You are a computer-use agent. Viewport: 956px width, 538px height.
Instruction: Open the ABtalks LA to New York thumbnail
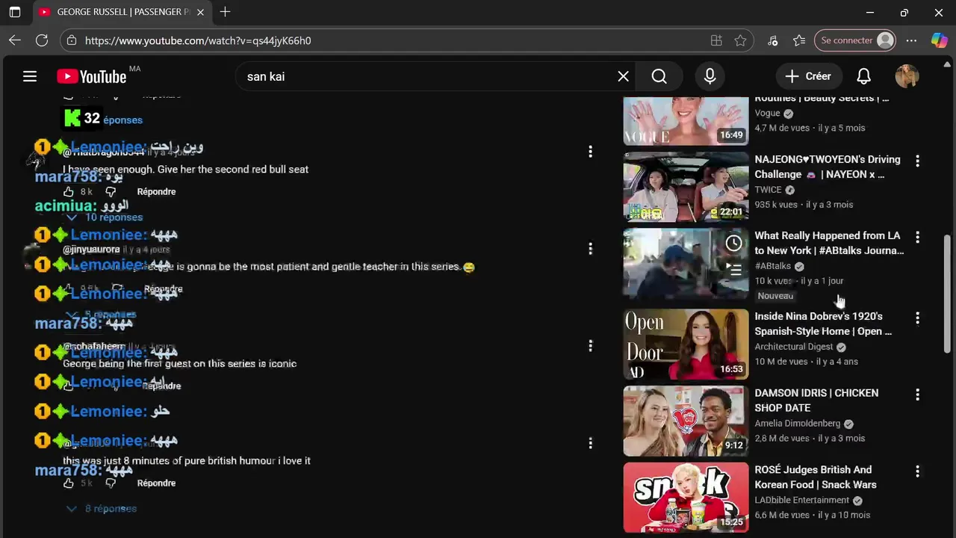(686, 264)
